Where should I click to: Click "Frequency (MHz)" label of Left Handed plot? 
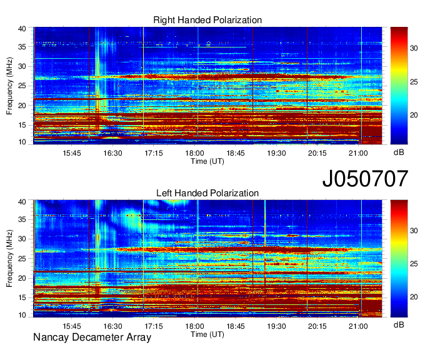pos(9,259)
